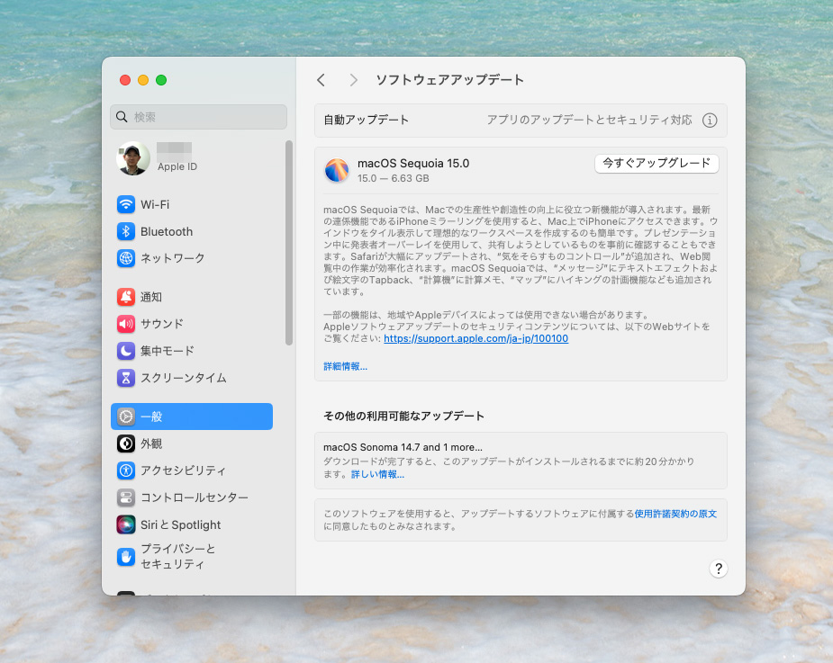Select サウンド in the sidebar
This screenshot has height=663, width=833.
pyautogui.click(x=161, y=324)
